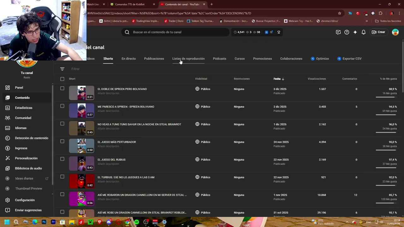Image resolution: width=404 pixels, height=227 pixels.
Task: Open the Panel page in sidebar
Action: click(26, 88)
